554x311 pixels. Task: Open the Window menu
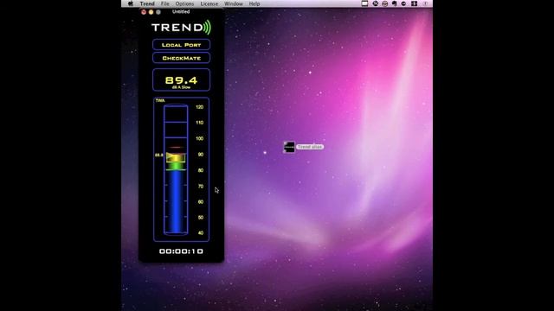coord(233,3)
